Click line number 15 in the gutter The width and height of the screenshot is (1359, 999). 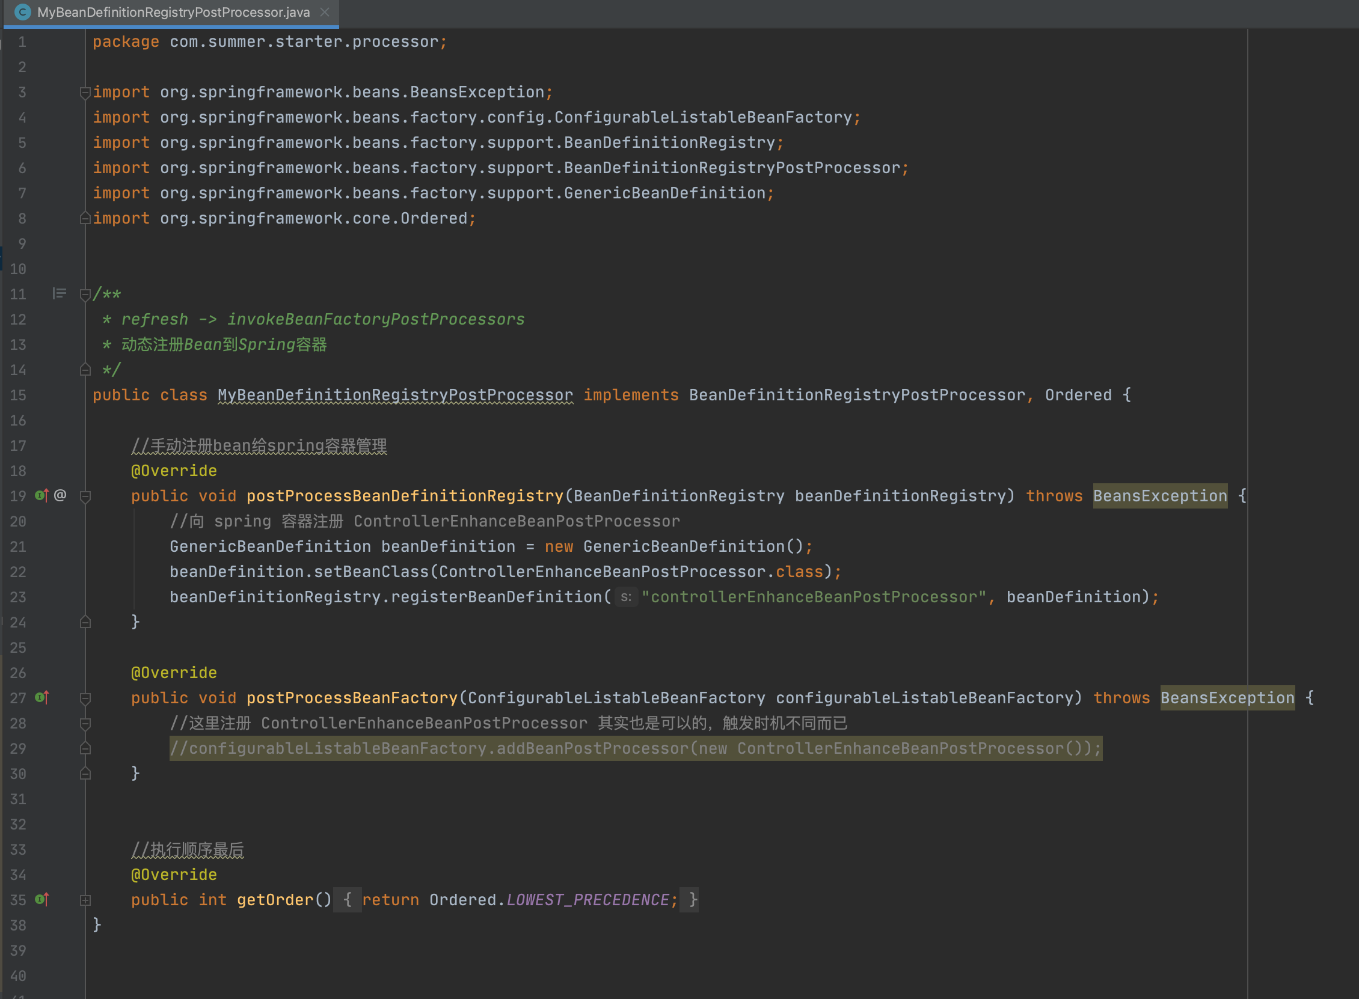pyautogui.click(x=17, y=396)
